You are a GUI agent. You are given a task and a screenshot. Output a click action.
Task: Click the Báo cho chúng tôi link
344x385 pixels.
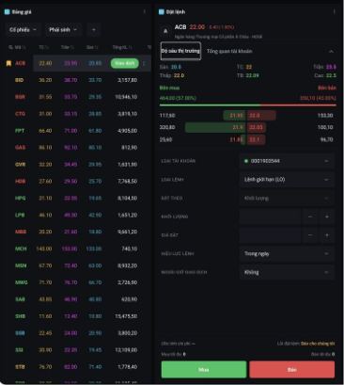click(x=318, y=344)
